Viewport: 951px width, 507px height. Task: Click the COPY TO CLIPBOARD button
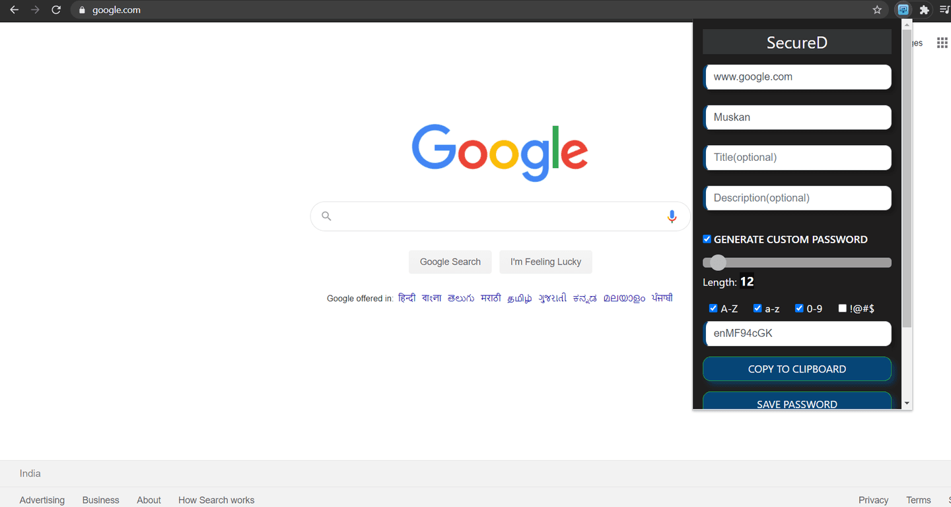[797, 369]
